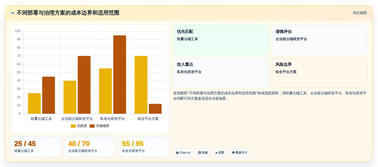This screenshot has width=378, height=167.
Task: Toggle the 实施难度 legend swatch
Action: pos(92,126)
